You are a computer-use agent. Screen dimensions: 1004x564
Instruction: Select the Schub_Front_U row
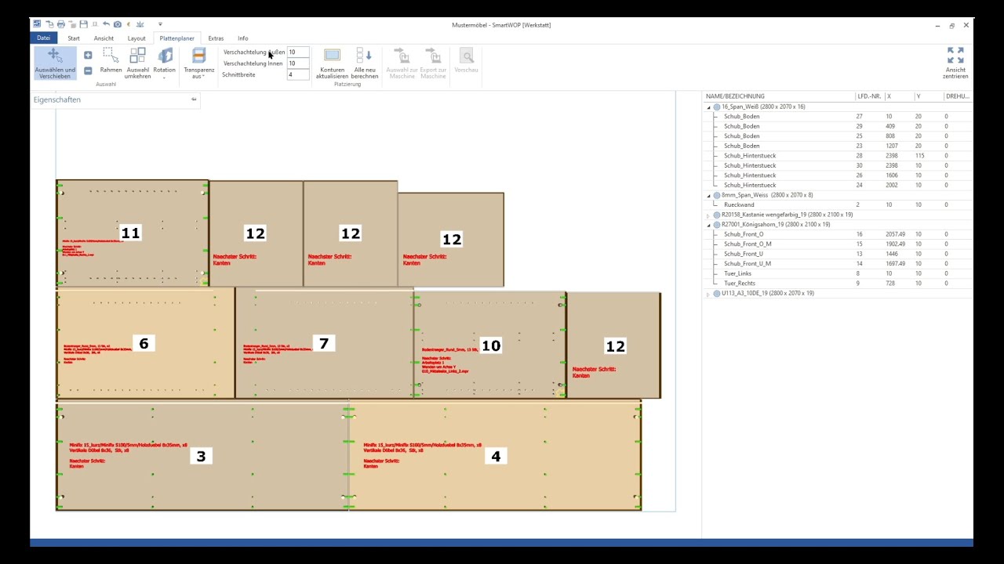point(838,254)
